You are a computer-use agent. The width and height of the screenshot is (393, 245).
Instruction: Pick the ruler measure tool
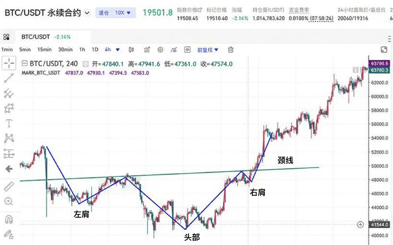[x=9, y=187]
